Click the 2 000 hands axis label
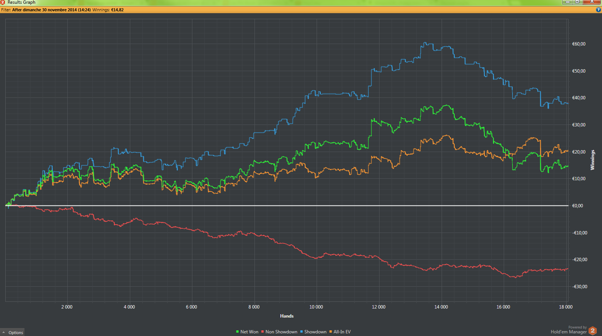Viewport: 602px width, 336px height. click(x=67, y=307)
